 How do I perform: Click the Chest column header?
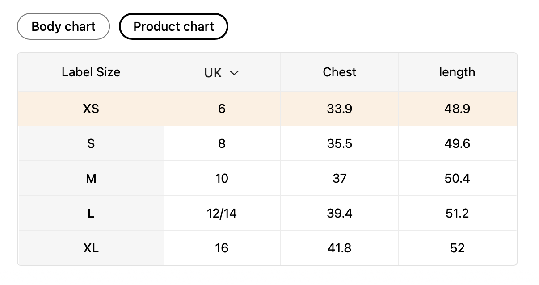(339, 72)
